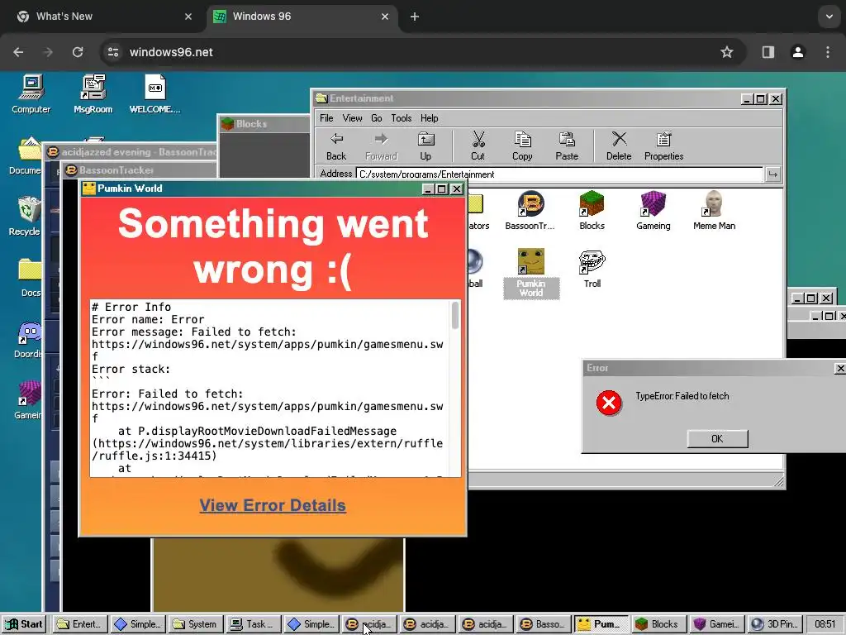This screenshot has height=635, width=846.
Task: Open Chrome side panel
Action: point(768,52)
